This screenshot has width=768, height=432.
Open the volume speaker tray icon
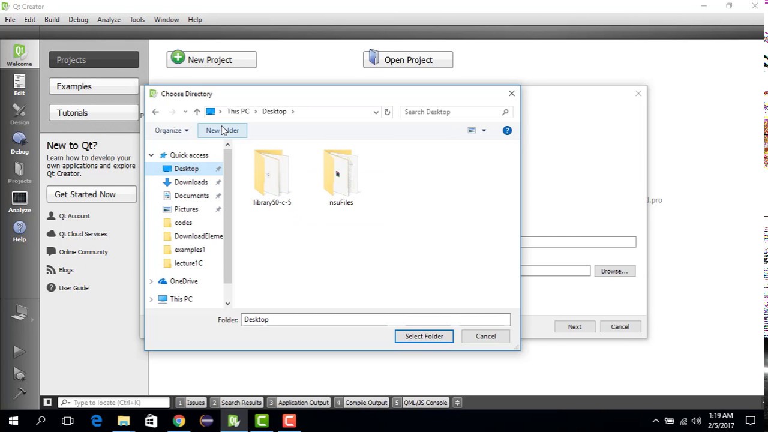[696, 421]
